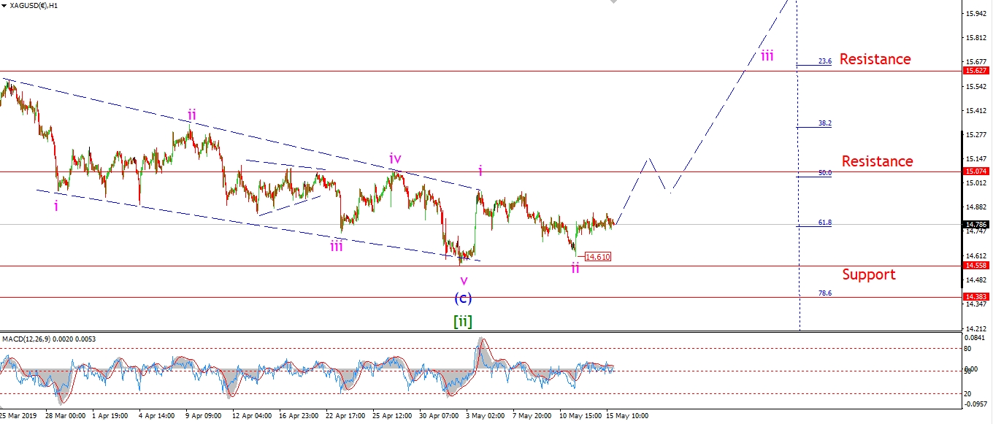
Task: Select the pink iii label beside projected dashed line
Action: [767, 55]
